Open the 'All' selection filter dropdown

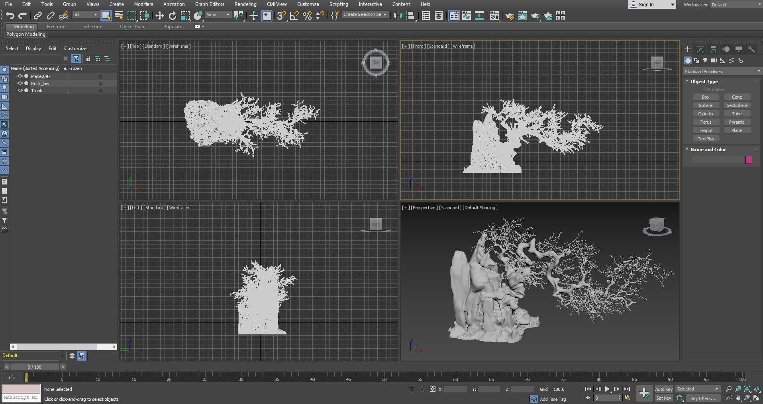coord(86,15)
